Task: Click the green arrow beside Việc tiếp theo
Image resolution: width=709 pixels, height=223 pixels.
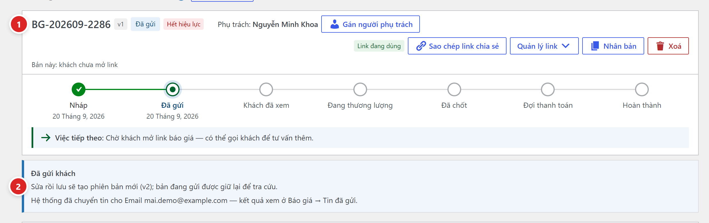Action: tap(46, 138)
